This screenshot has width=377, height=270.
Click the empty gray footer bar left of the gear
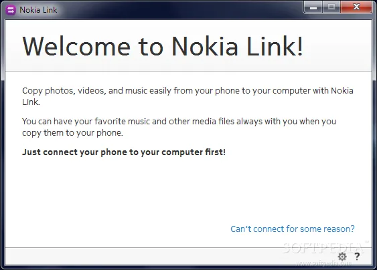[168, 257]
